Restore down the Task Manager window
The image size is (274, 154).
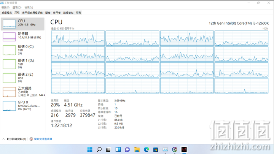(x=258, y=3)
